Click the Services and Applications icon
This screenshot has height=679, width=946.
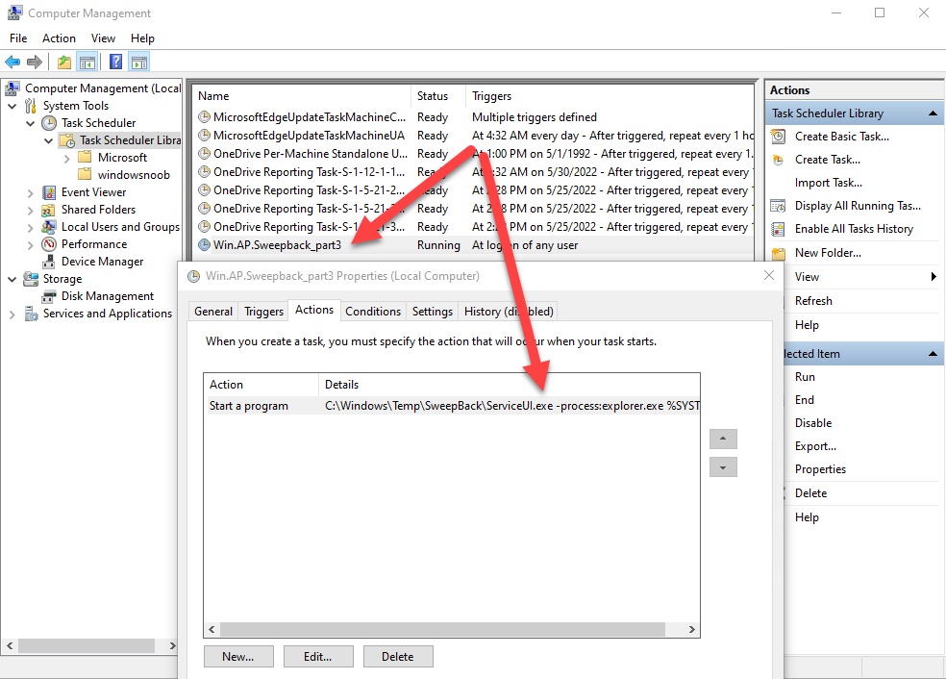[31, 314]
